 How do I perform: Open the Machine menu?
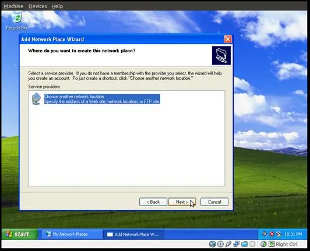pyautogui.click(x=13, y=6)
